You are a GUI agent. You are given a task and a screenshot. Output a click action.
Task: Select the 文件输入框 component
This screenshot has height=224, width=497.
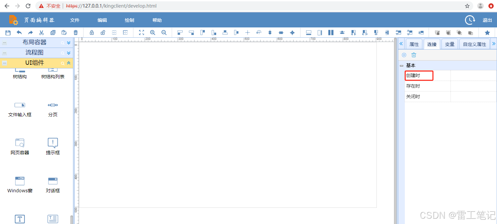coord(20,110)
